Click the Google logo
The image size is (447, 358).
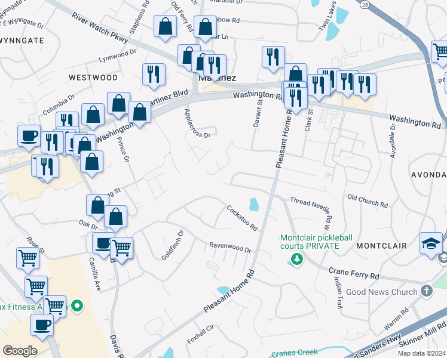pos(20,350)
